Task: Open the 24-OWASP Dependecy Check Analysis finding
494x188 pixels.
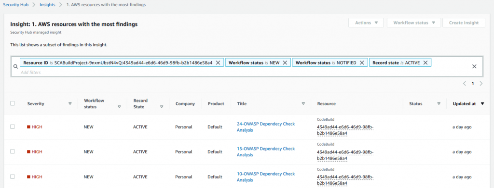Action: tap(266, 127)
